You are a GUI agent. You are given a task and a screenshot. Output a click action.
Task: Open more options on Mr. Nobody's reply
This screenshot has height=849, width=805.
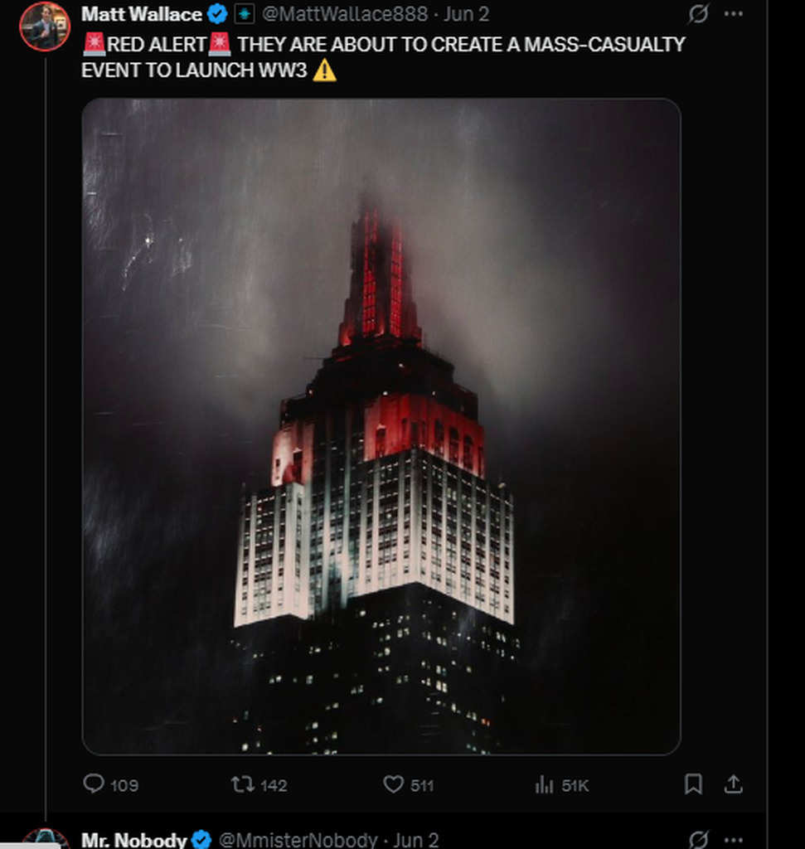[733, 840]
